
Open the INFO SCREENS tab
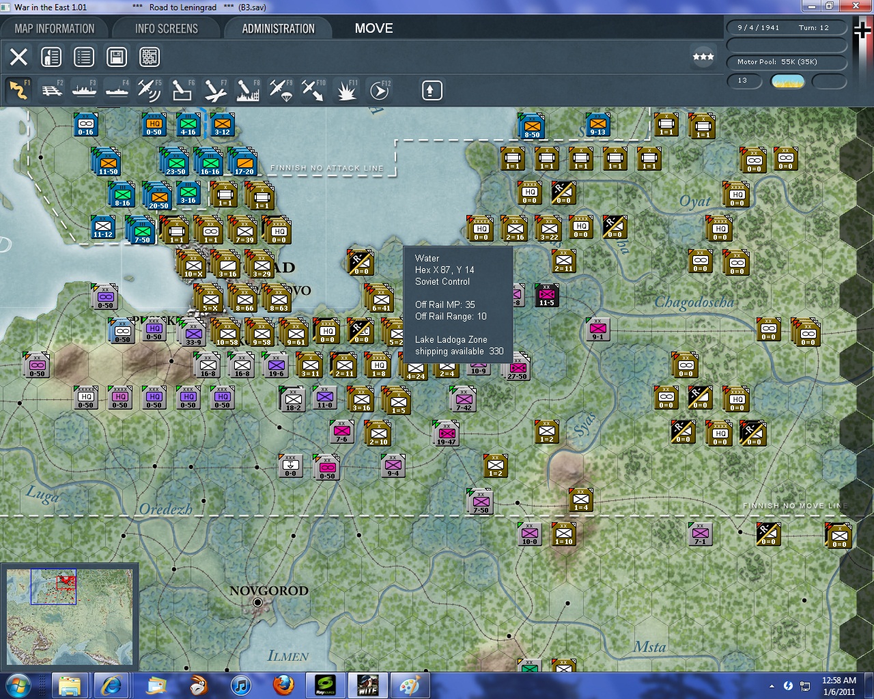point(167,29)
